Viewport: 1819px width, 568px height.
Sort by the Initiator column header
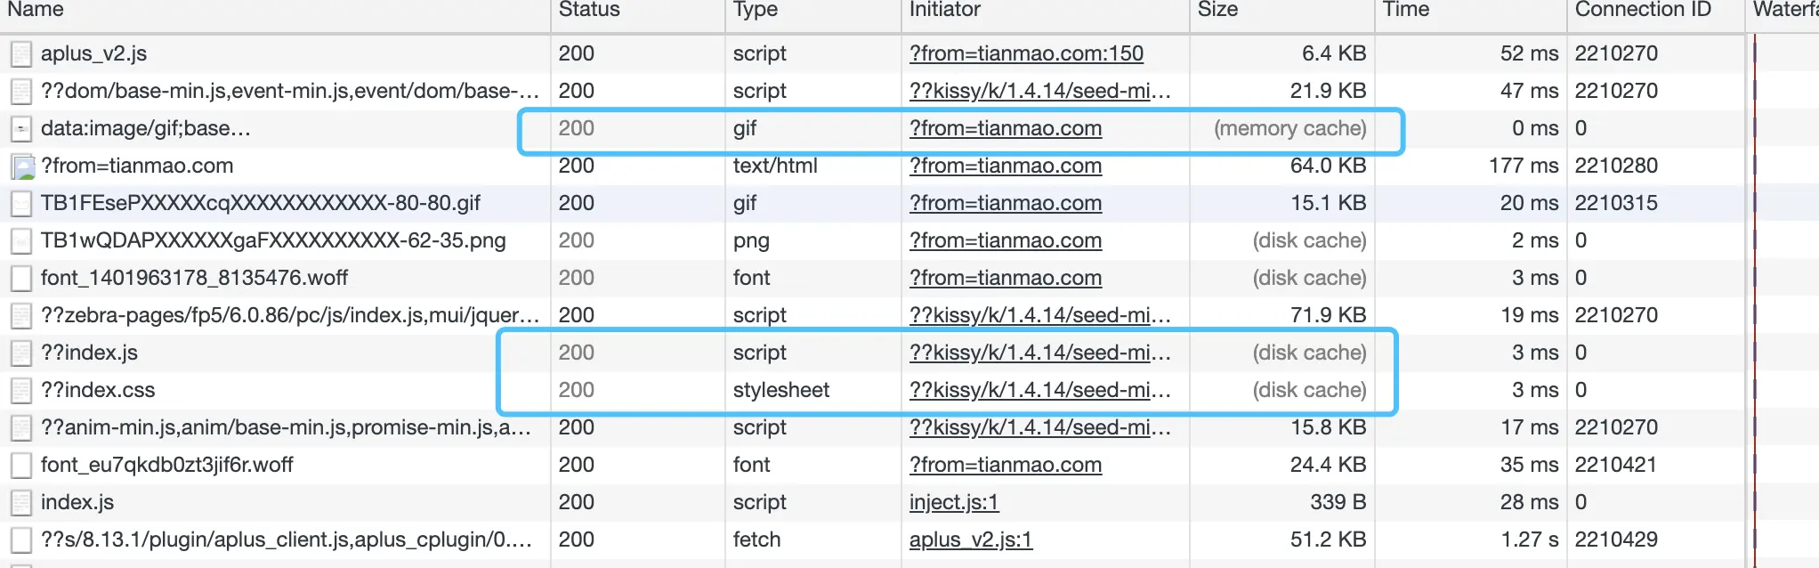click(x=944, y=10)
